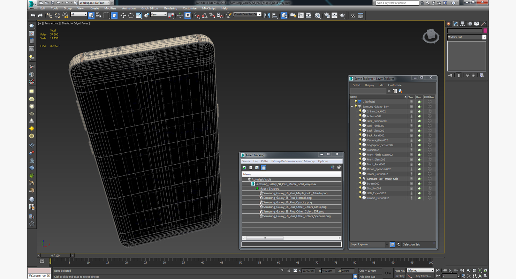Open the Modifiers menu
516x279 pixels.
point(110,8)
